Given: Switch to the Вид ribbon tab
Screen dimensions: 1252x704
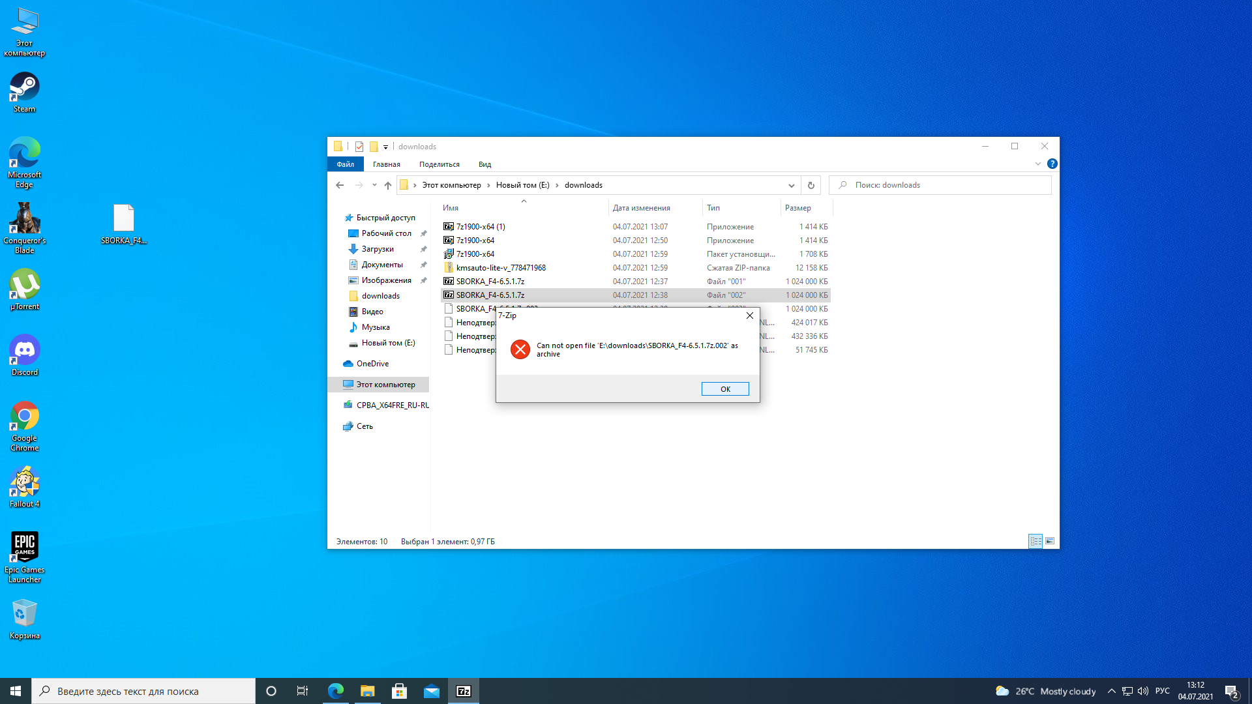Looking at the screenshot, I should (x=484, y=164).
